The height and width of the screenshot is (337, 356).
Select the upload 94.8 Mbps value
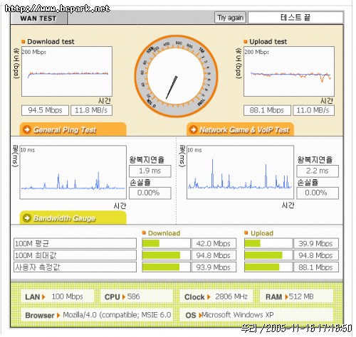316,255
